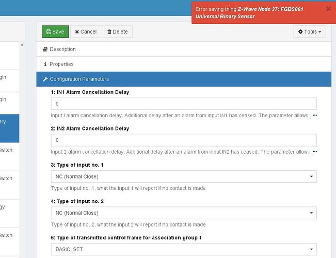Image resolution: width=336 pixels, height=258 pixels.
Task: Expand IN1 description with ellipsis icon
Action: [x=314, y=116]
